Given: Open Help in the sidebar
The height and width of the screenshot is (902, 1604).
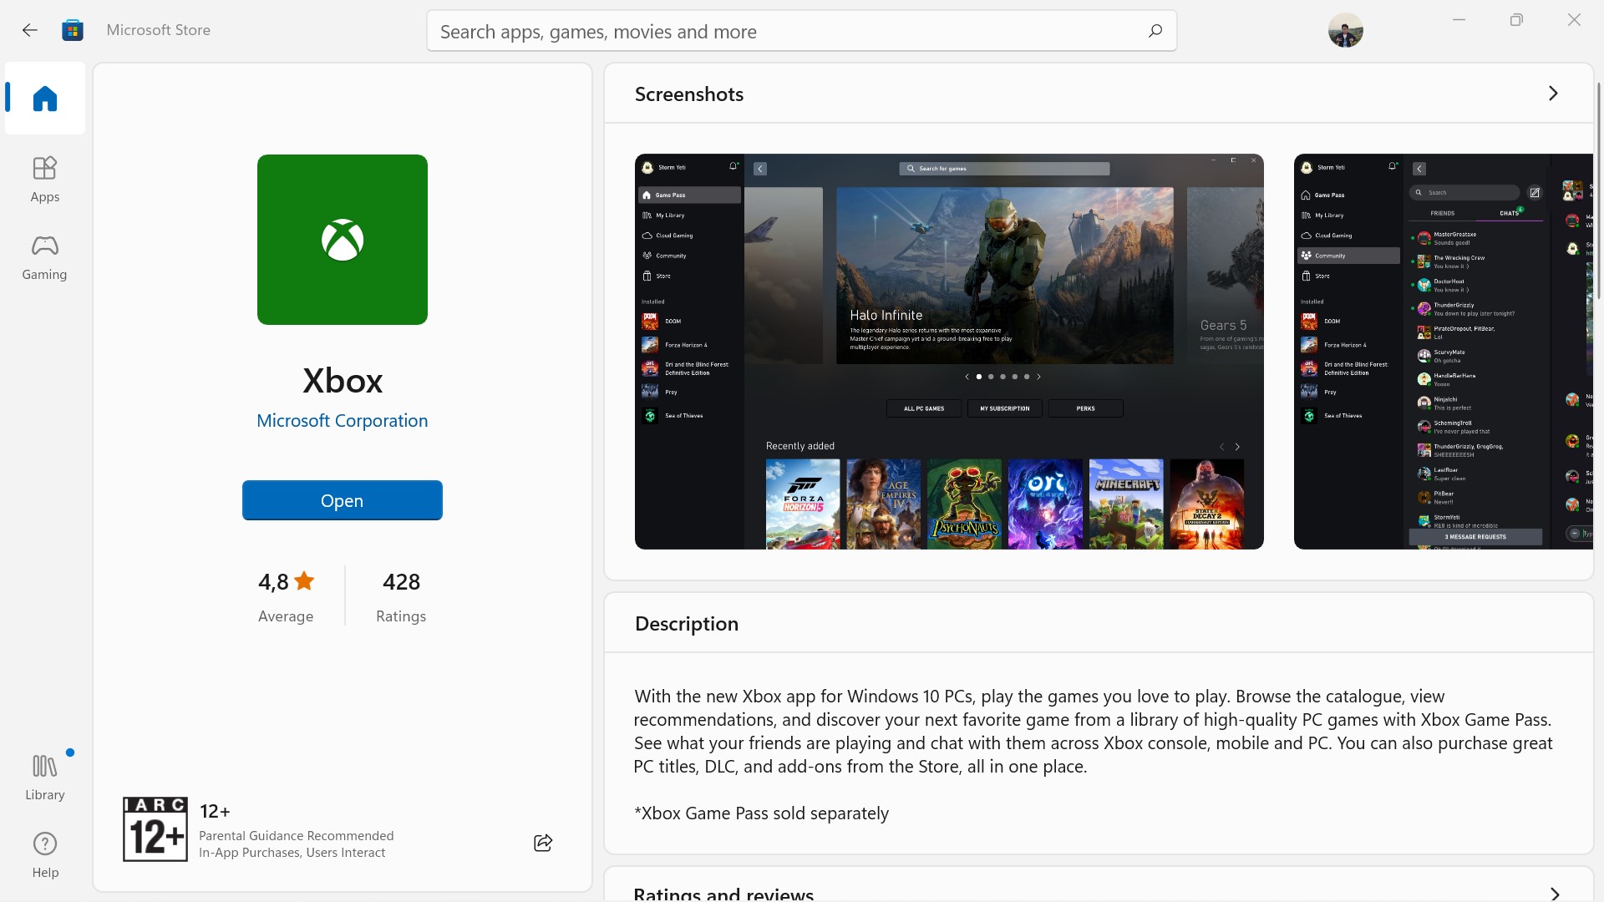Looking at the screenshot, I should tap(45, 854).
